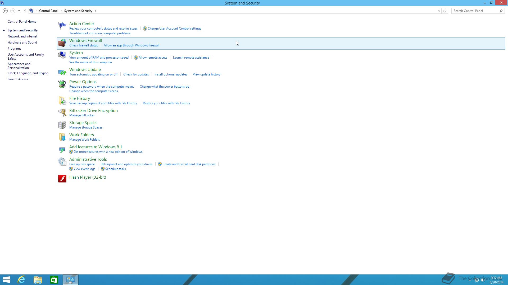Image resolution: width=508 pixels, height=285 pixels.
Task: Select Hardware and Sound category
Action: pos(22,42)
